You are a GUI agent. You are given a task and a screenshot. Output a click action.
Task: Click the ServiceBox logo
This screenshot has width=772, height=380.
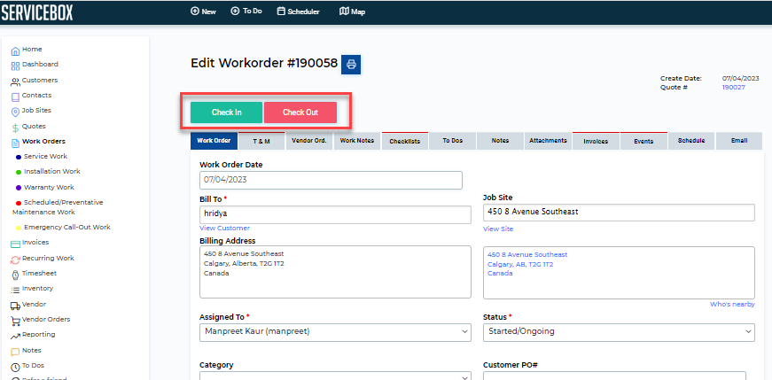tap(37, 12)
